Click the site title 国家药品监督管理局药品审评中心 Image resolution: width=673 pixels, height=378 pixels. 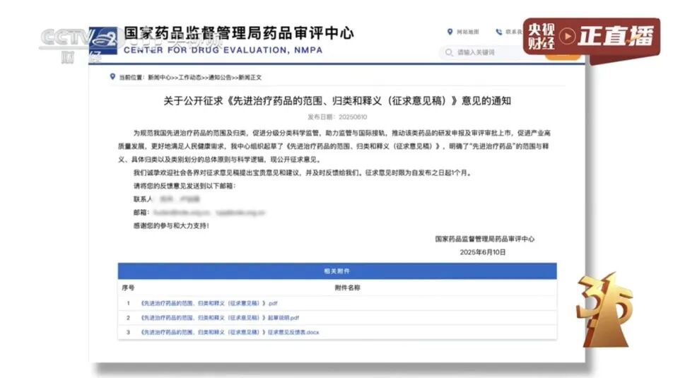[239, 33]
